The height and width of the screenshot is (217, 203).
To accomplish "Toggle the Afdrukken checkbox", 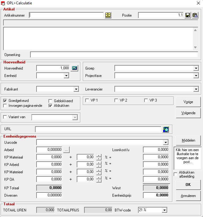I will tap(50, 106).
